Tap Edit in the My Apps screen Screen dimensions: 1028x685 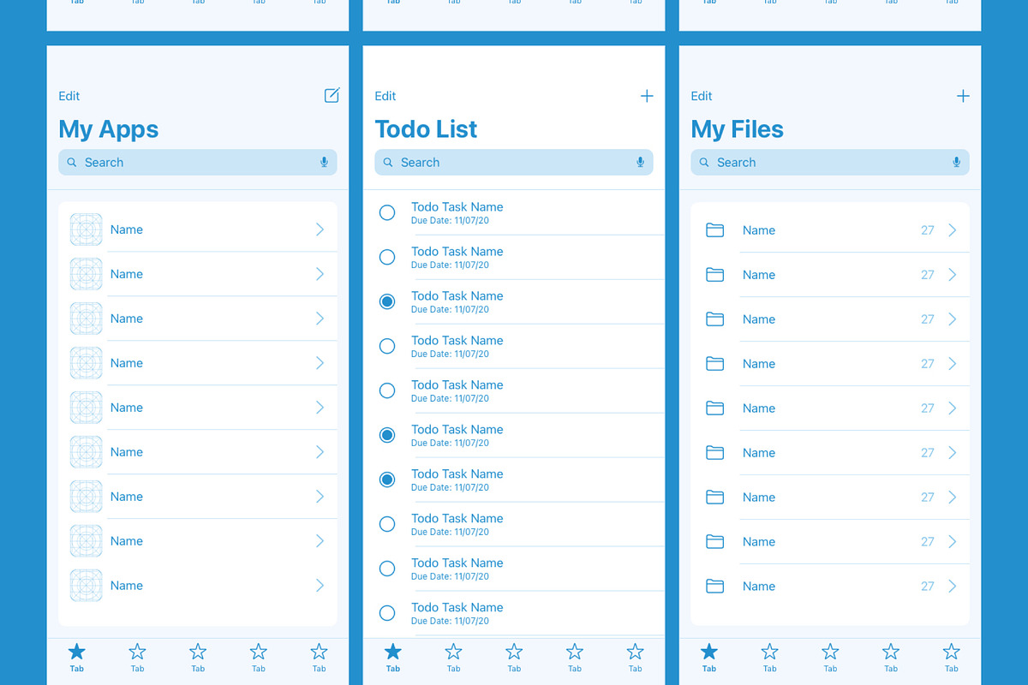click(69, 96)
